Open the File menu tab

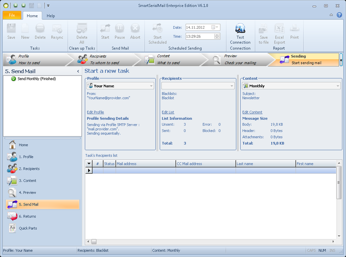point(12,15)
